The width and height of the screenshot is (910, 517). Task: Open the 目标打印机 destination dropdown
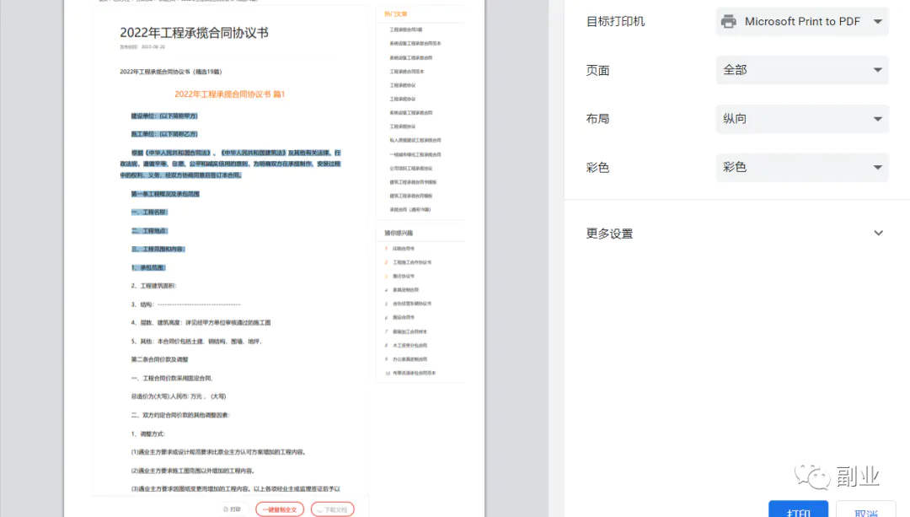click(x=801, y=22)
